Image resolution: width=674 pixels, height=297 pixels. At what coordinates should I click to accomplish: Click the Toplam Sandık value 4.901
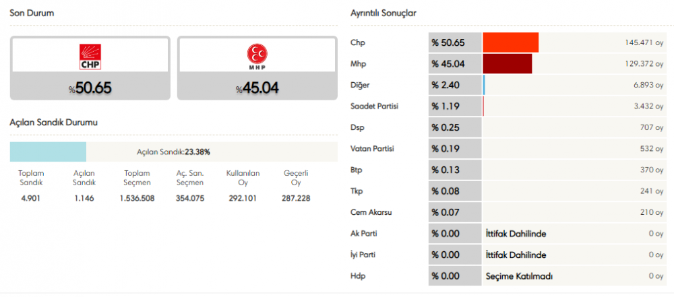click(31, 198)
